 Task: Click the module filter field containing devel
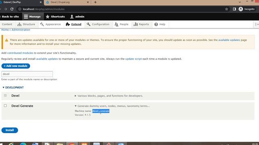click(27, 74)
